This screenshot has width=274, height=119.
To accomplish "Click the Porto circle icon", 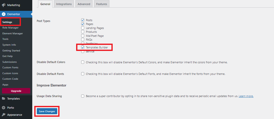I will pyautogui.click(x=4, y=108).
